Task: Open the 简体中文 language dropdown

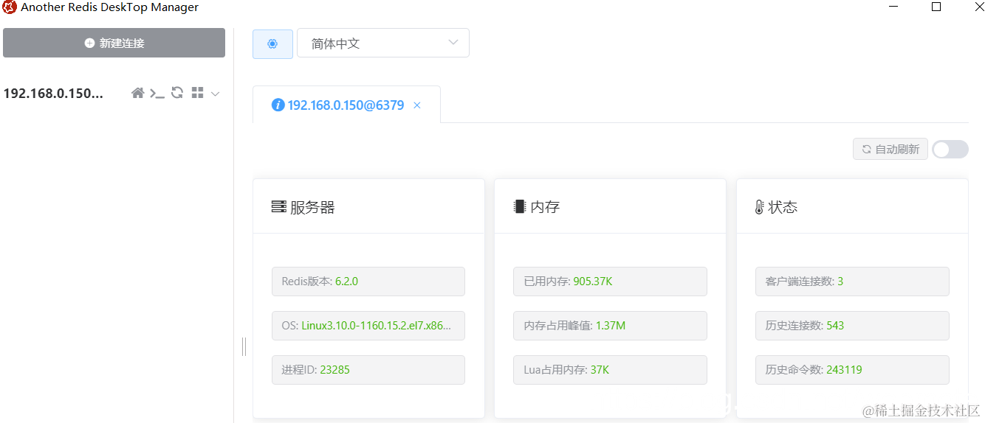Action: tap(383, 43)
